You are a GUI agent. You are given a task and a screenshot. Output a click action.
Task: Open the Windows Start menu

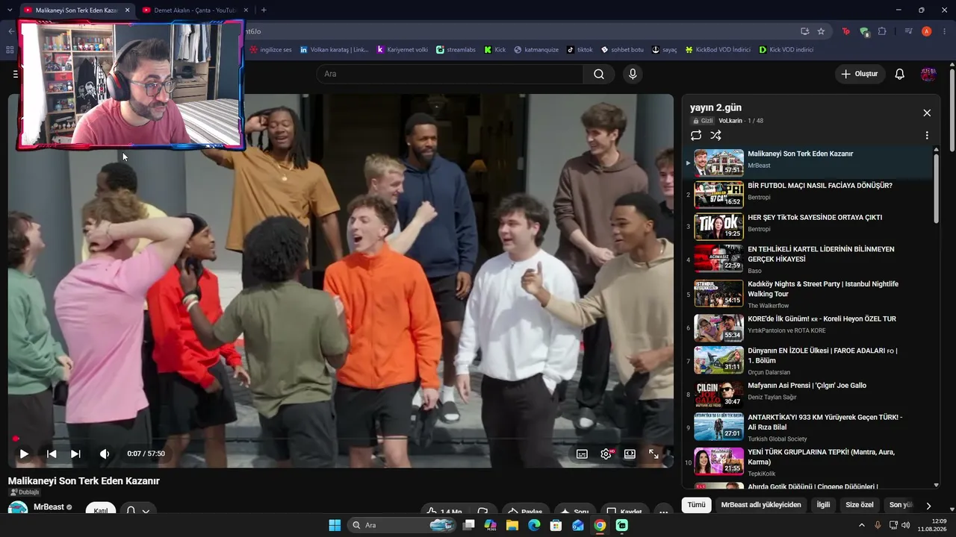[x=335, y=525]
